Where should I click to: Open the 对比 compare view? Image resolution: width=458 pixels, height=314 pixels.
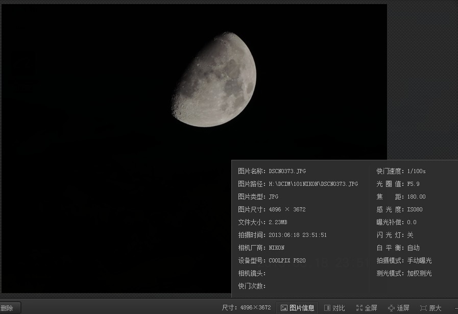click(335, 308)
